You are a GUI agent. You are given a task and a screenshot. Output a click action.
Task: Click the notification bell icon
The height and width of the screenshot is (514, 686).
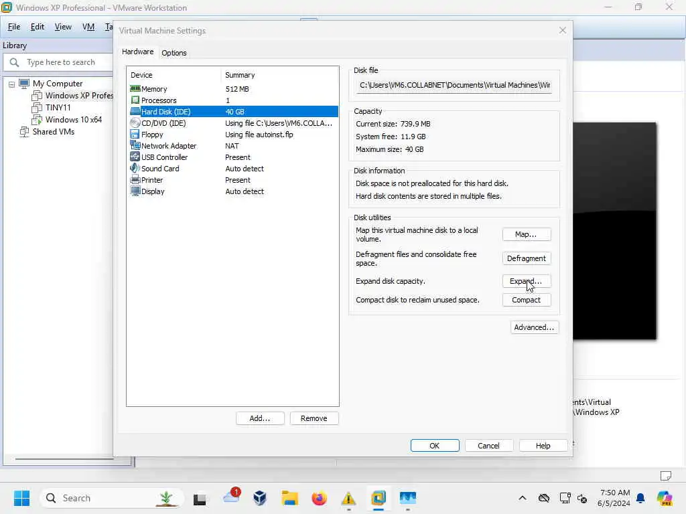(x=640, y=498)
